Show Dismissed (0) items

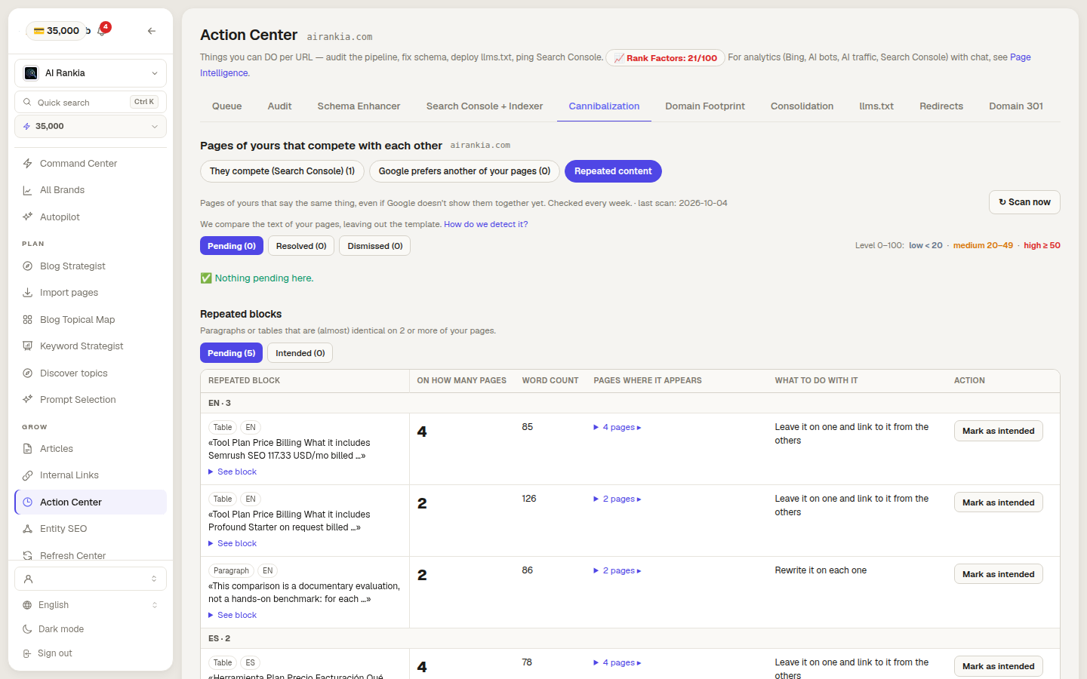[375, 246]
